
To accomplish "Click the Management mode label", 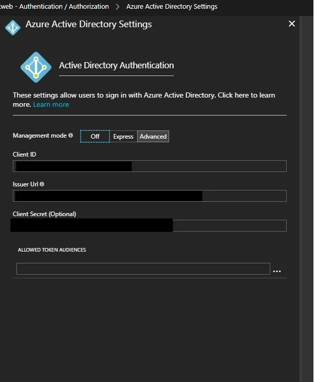I will coord(40,136).
